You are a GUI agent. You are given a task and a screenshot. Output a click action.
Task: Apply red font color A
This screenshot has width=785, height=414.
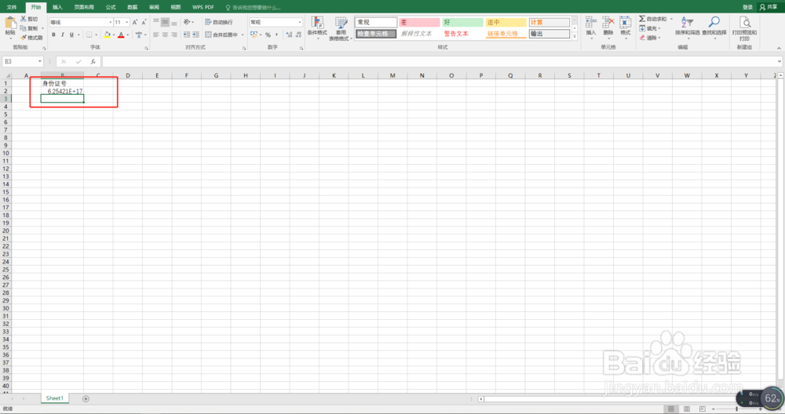(121, 34)
